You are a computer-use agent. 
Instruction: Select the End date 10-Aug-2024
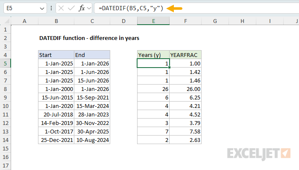92,140
